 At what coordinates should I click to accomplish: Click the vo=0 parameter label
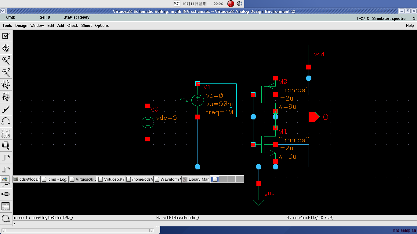point(215,96)
